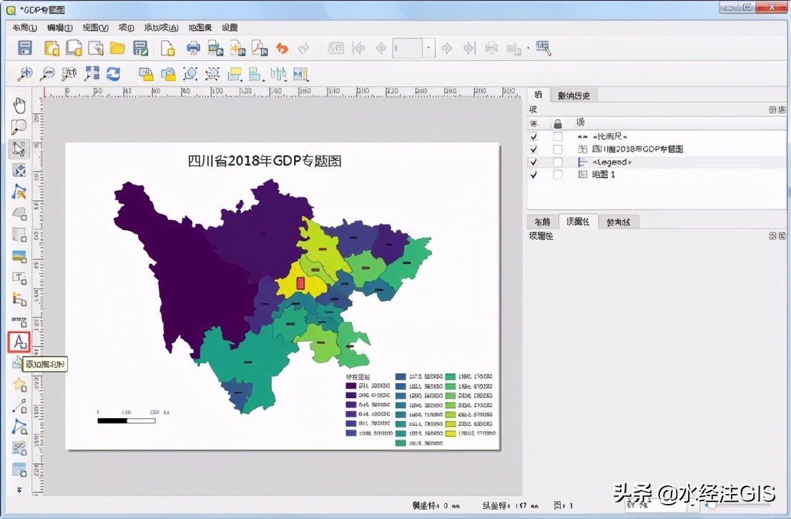The height and width of the screenshot is (519, 791).
Task: Select the Edit nodes item tool
Action: click(x=19, y=192)
